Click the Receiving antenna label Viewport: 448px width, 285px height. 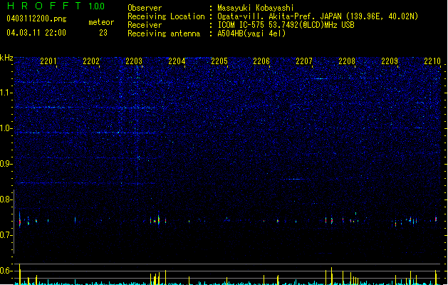(x=164, y=33)
